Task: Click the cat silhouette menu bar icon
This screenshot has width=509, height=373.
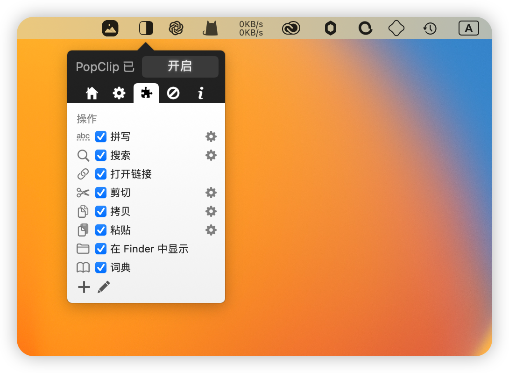Action: 210,28
